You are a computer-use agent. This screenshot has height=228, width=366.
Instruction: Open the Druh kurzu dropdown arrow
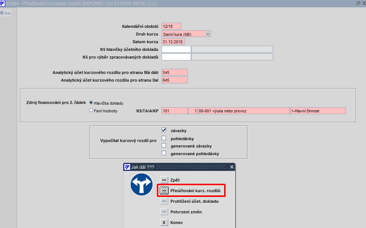coord(208,34)
